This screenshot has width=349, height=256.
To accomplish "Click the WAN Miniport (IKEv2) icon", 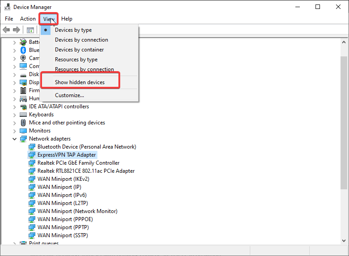I will tap(32, 179).
